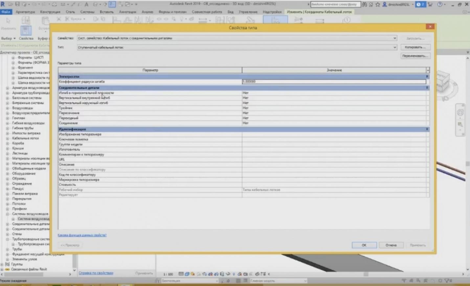
Task: Click the Свойства properties icon in ribbon
Action: [x=26, y=30]
